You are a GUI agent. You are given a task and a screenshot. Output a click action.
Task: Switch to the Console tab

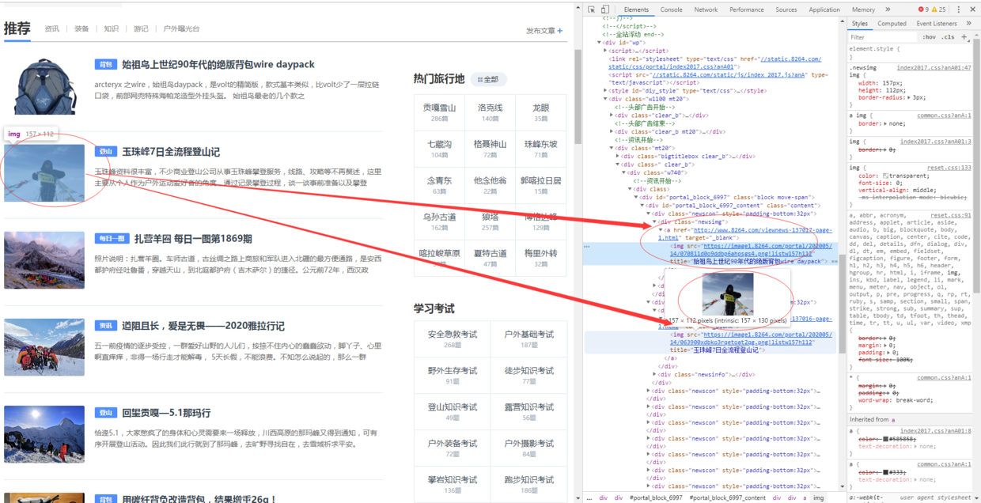672,9
